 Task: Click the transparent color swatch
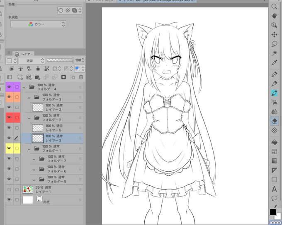275,223
